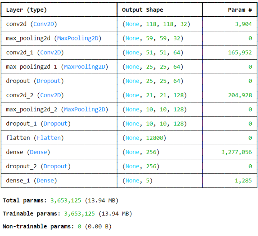
Task: Click the dense layer's 3,277,056 param count
Action: pos(237,152)
